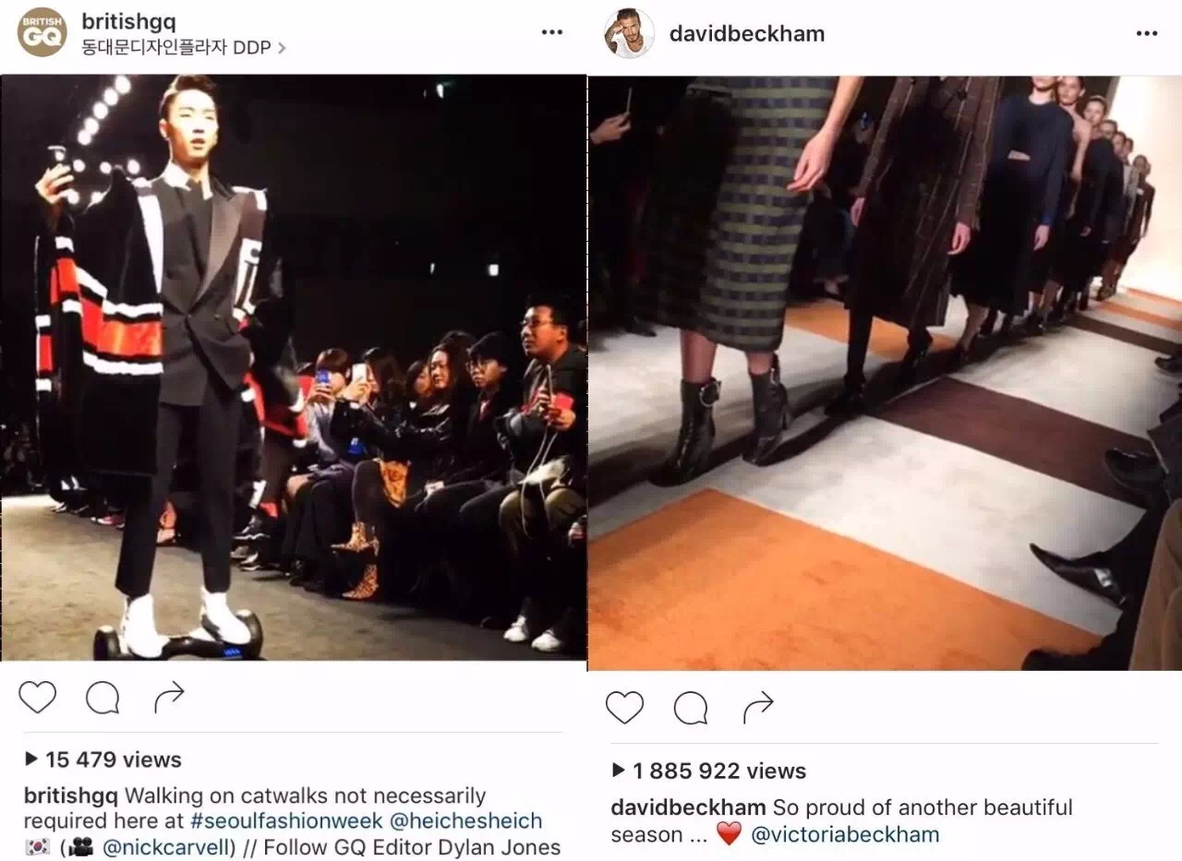Open more options on britishgq post
Image resolution: width=1182 pixels, height=861 pixels.
click(x=552, y=32)
